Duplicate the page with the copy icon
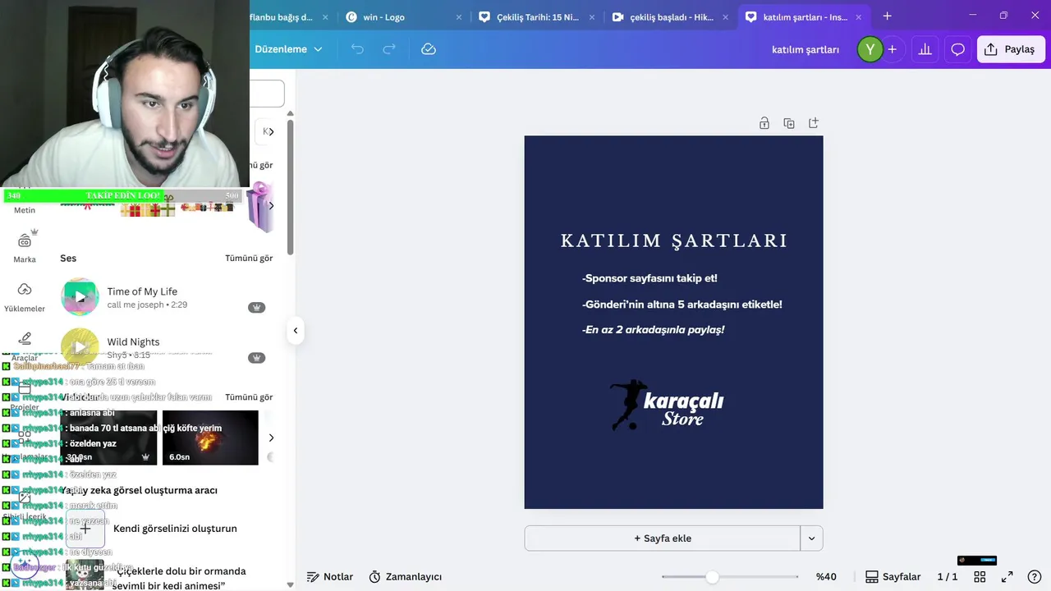The height and width of the screenshot is (591, 1051). [789, 123]
